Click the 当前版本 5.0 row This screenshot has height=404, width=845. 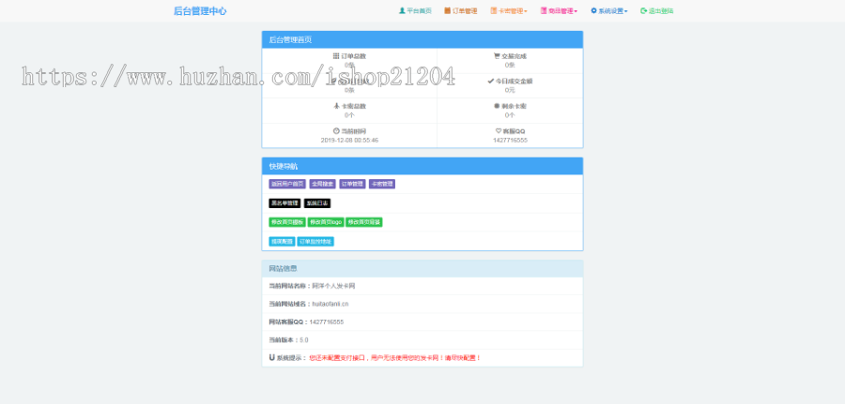point(422,340)
